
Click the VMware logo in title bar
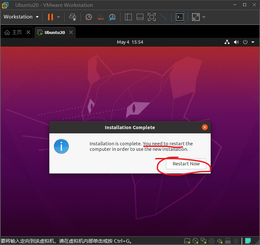tap(5, 5)
